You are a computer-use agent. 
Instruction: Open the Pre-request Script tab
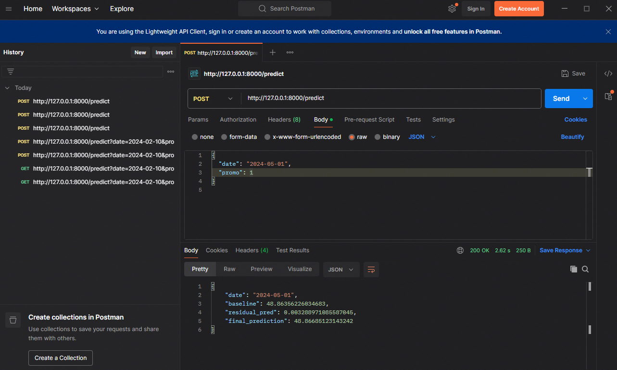tap(369, 120)
